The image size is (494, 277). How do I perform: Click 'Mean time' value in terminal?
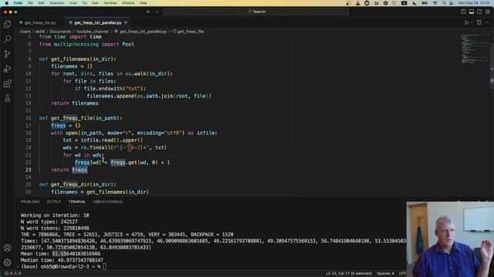76,254
